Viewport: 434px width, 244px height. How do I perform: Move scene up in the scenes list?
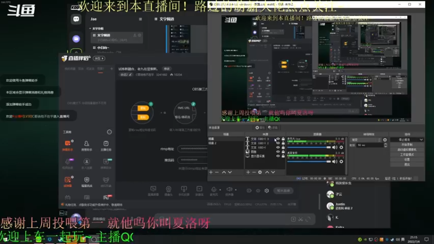tap(224, 172)
